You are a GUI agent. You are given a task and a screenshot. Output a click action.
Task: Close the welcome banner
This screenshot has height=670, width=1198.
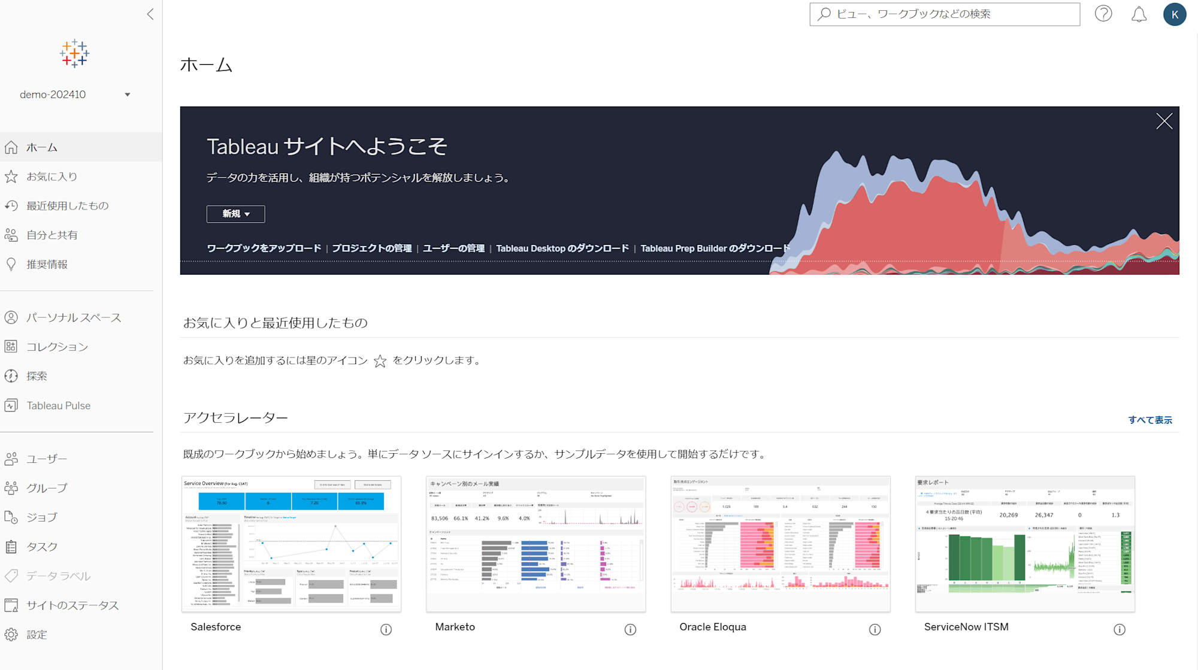click(x=1164, y=122)
